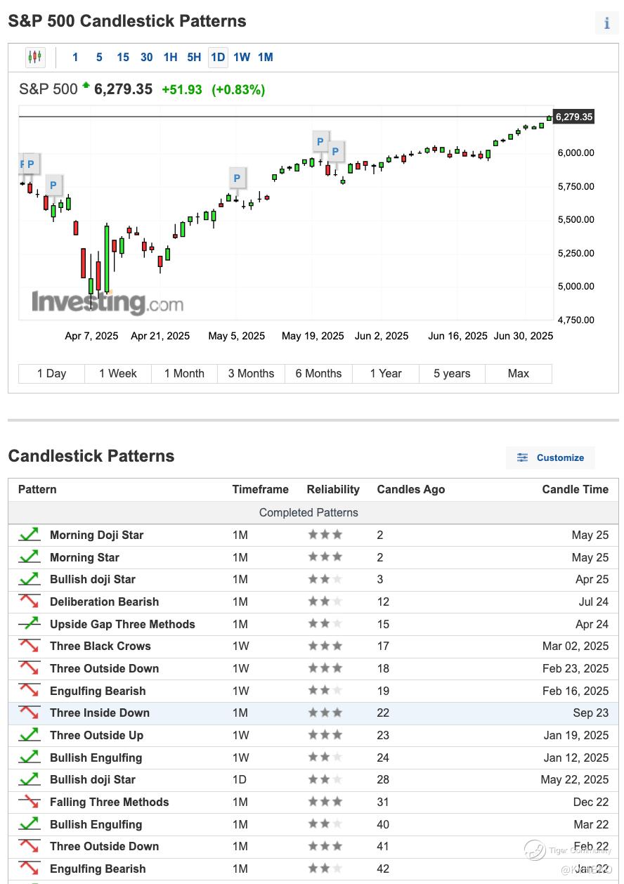Show the 1 Year chart range

385,374
